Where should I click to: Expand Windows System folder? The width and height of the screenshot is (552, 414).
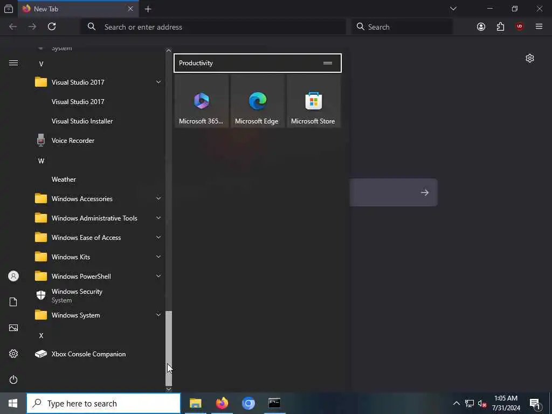pyautogui.click(x=98, y=315)
